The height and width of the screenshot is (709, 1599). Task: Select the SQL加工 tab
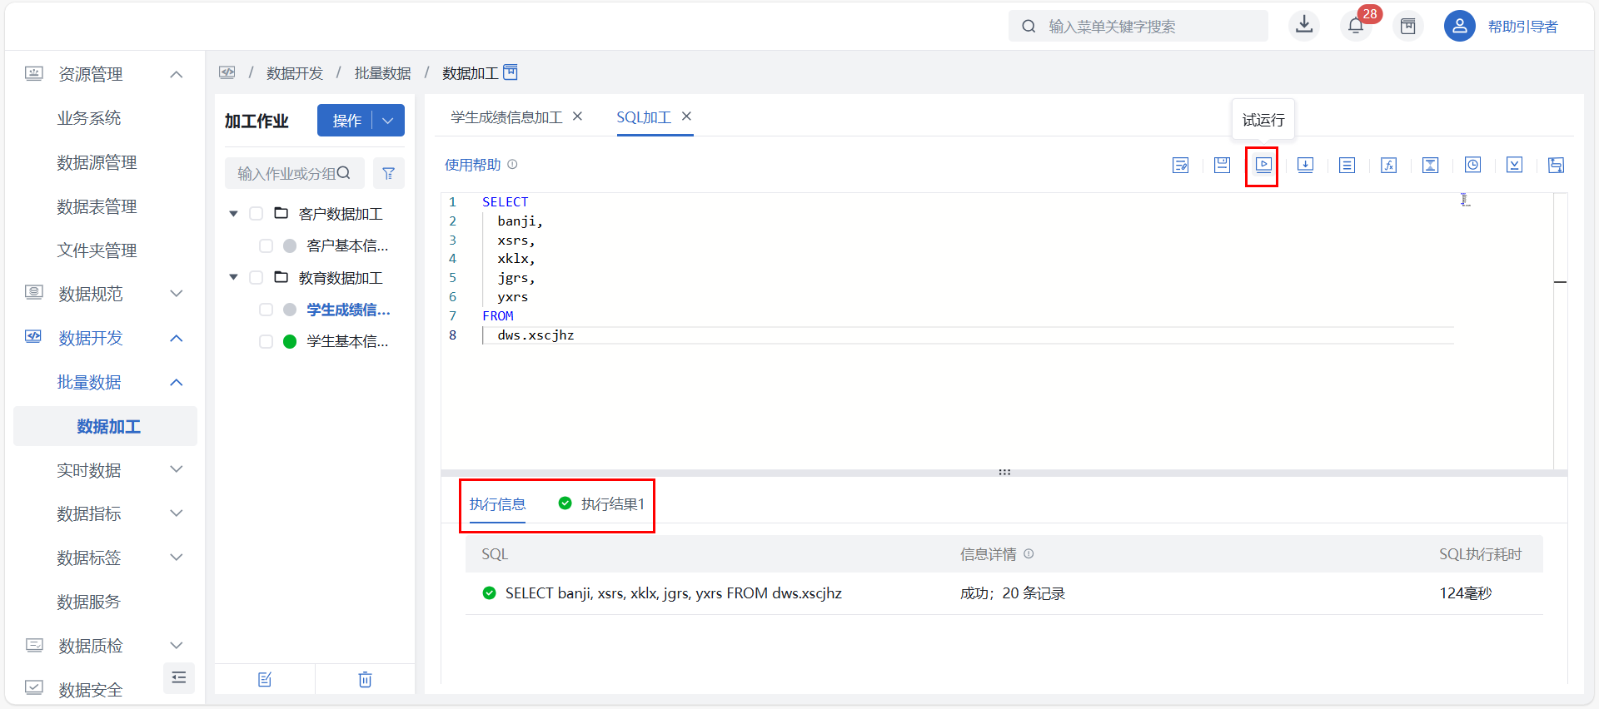(x=644, y=117)
